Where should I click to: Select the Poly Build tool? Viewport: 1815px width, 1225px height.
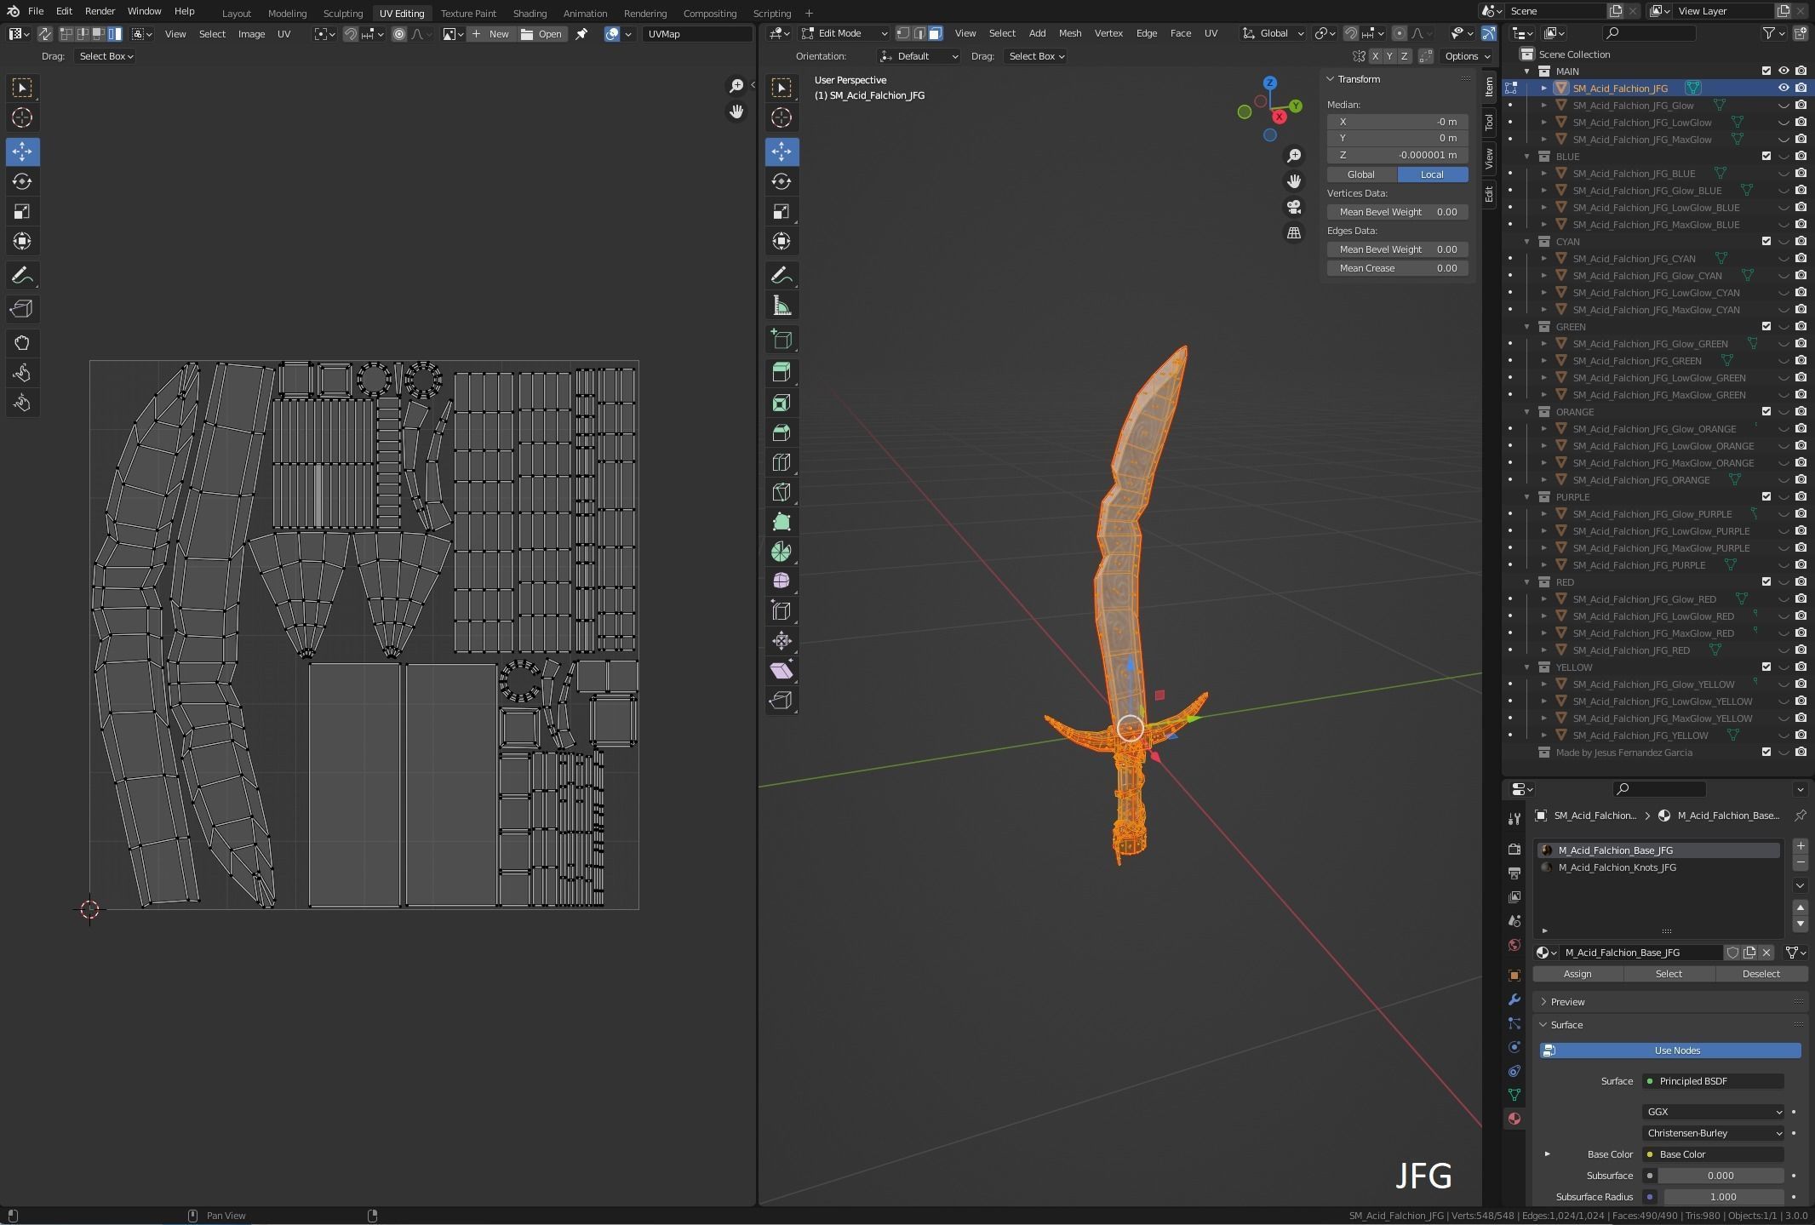[782, 522]
